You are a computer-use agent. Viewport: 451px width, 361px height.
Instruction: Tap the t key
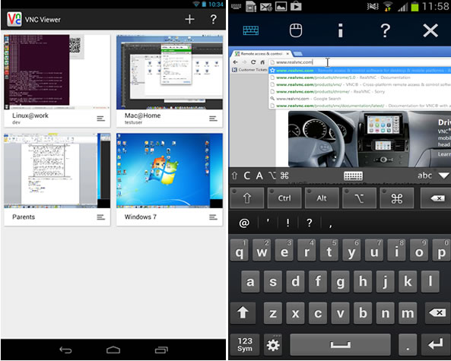[329, 251]
